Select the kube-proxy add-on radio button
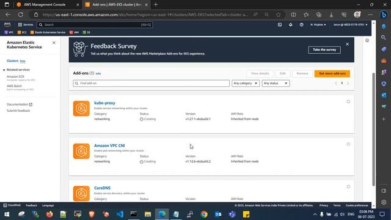 [x=348, y=101]
